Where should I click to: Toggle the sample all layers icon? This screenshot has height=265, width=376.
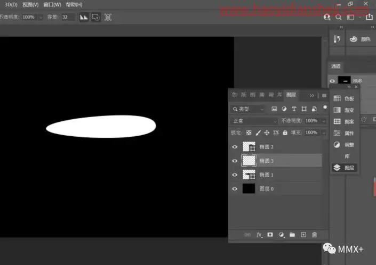coord(108,17)
